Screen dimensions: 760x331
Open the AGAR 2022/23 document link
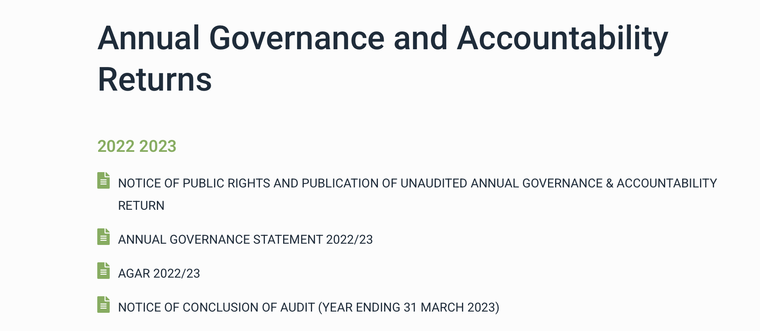pyautogui.click(x=159, y=273)
